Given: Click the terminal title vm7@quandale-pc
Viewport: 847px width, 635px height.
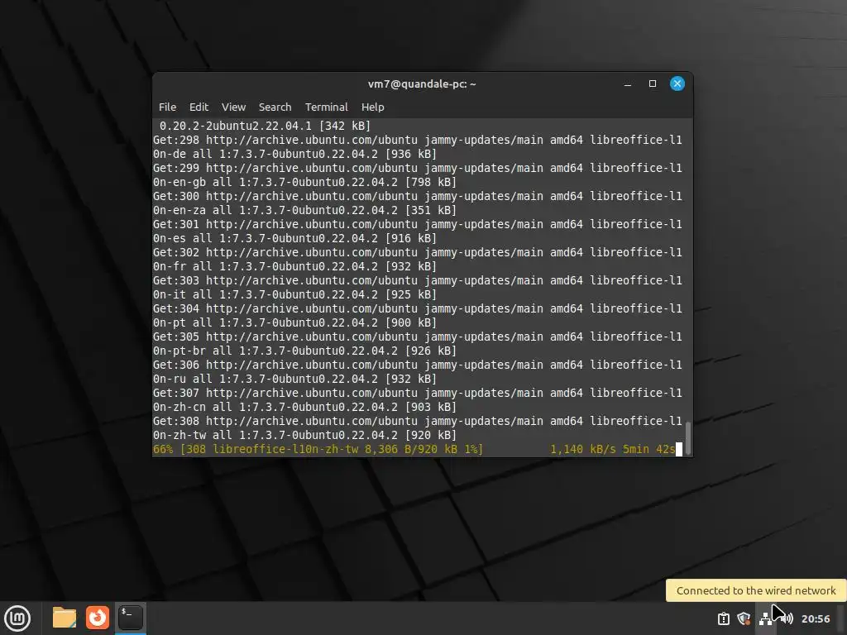Looking at the screenshot, I should pyautogui.click(x=421, y=84).
